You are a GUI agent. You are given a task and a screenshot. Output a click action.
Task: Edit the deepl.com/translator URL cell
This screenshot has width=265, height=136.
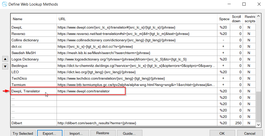click(x=137, y=91)
